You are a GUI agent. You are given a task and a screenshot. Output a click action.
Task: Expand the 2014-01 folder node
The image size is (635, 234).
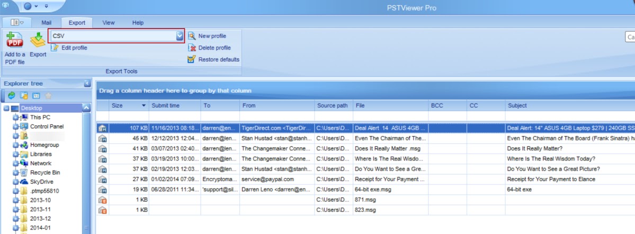[x=16, y=228]
